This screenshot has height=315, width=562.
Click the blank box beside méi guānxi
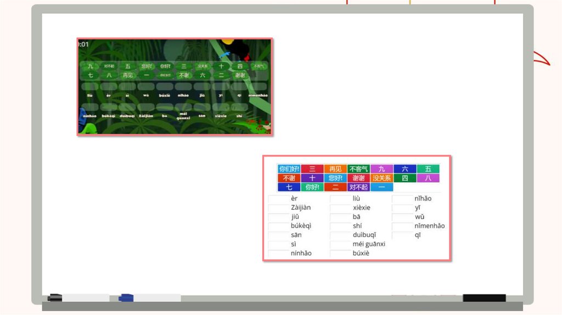pos(340,244)
